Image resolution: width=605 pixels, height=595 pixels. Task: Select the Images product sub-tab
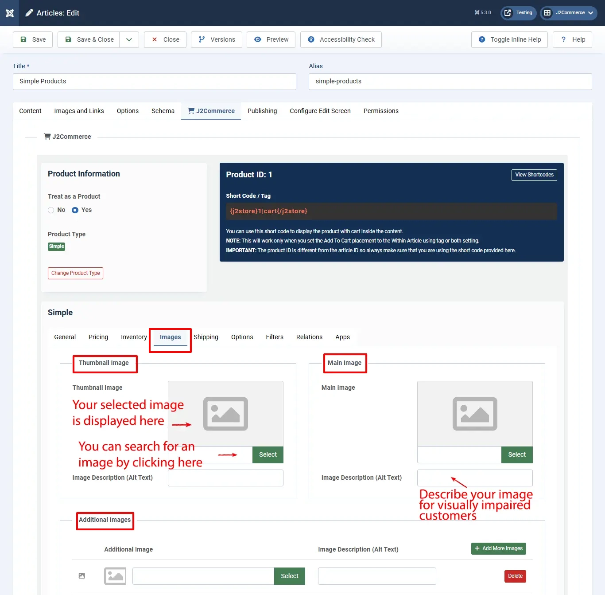[x=171, y=337]
